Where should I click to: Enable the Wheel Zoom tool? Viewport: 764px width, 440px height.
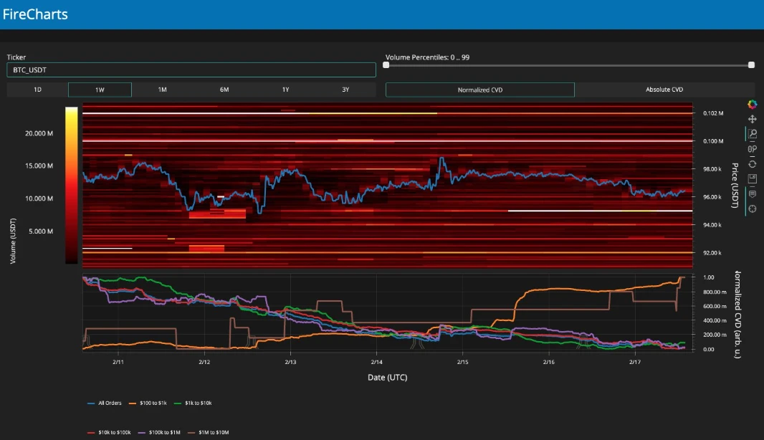[753, 149]
